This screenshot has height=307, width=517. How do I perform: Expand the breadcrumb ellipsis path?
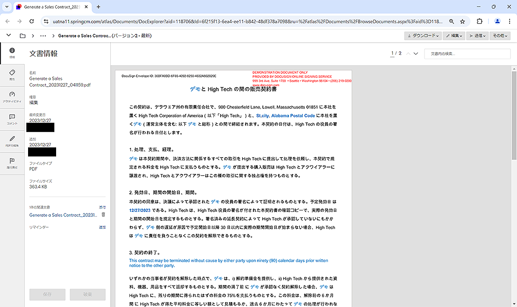point(43,35)
